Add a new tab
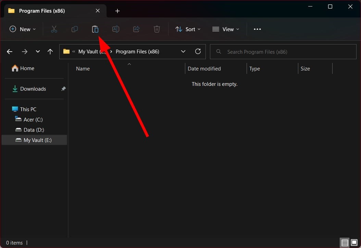Image resolution: width=361 pixels, height=248 pixels. click(x=117, y=11)
